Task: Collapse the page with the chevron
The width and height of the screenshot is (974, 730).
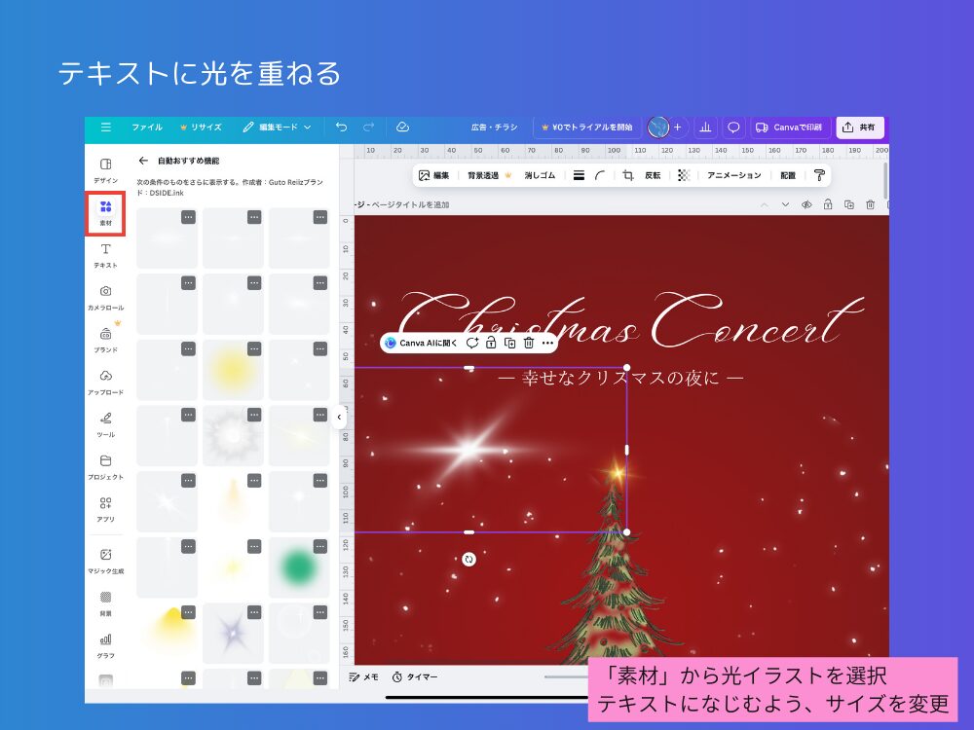Action: pos(786,204)
